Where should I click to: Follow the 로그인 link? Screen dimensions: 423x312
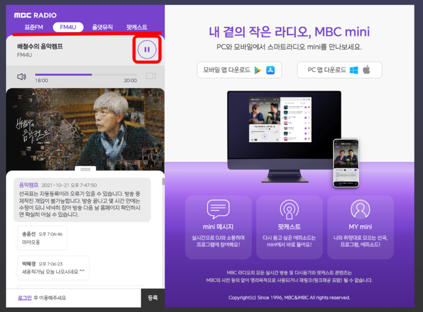(25, 297)
